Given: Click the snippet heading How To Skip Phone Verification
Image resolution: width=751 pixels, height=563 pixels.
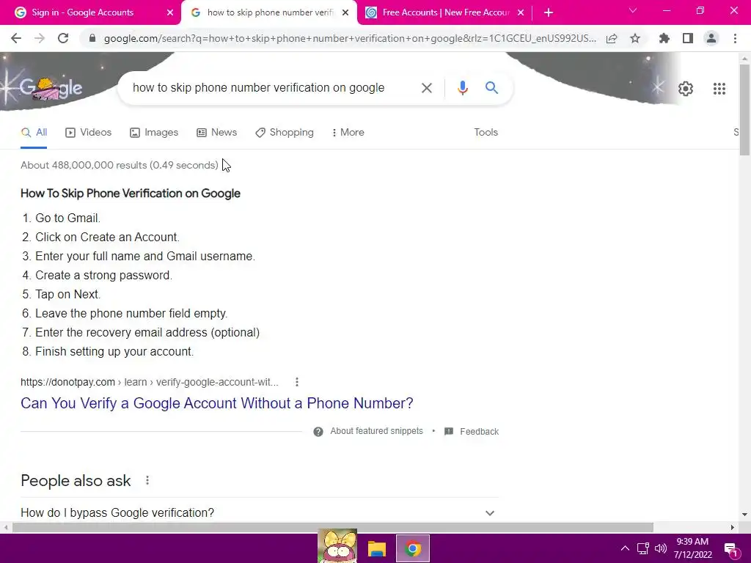Looking at the screenshot, I should tap(131, 194).
